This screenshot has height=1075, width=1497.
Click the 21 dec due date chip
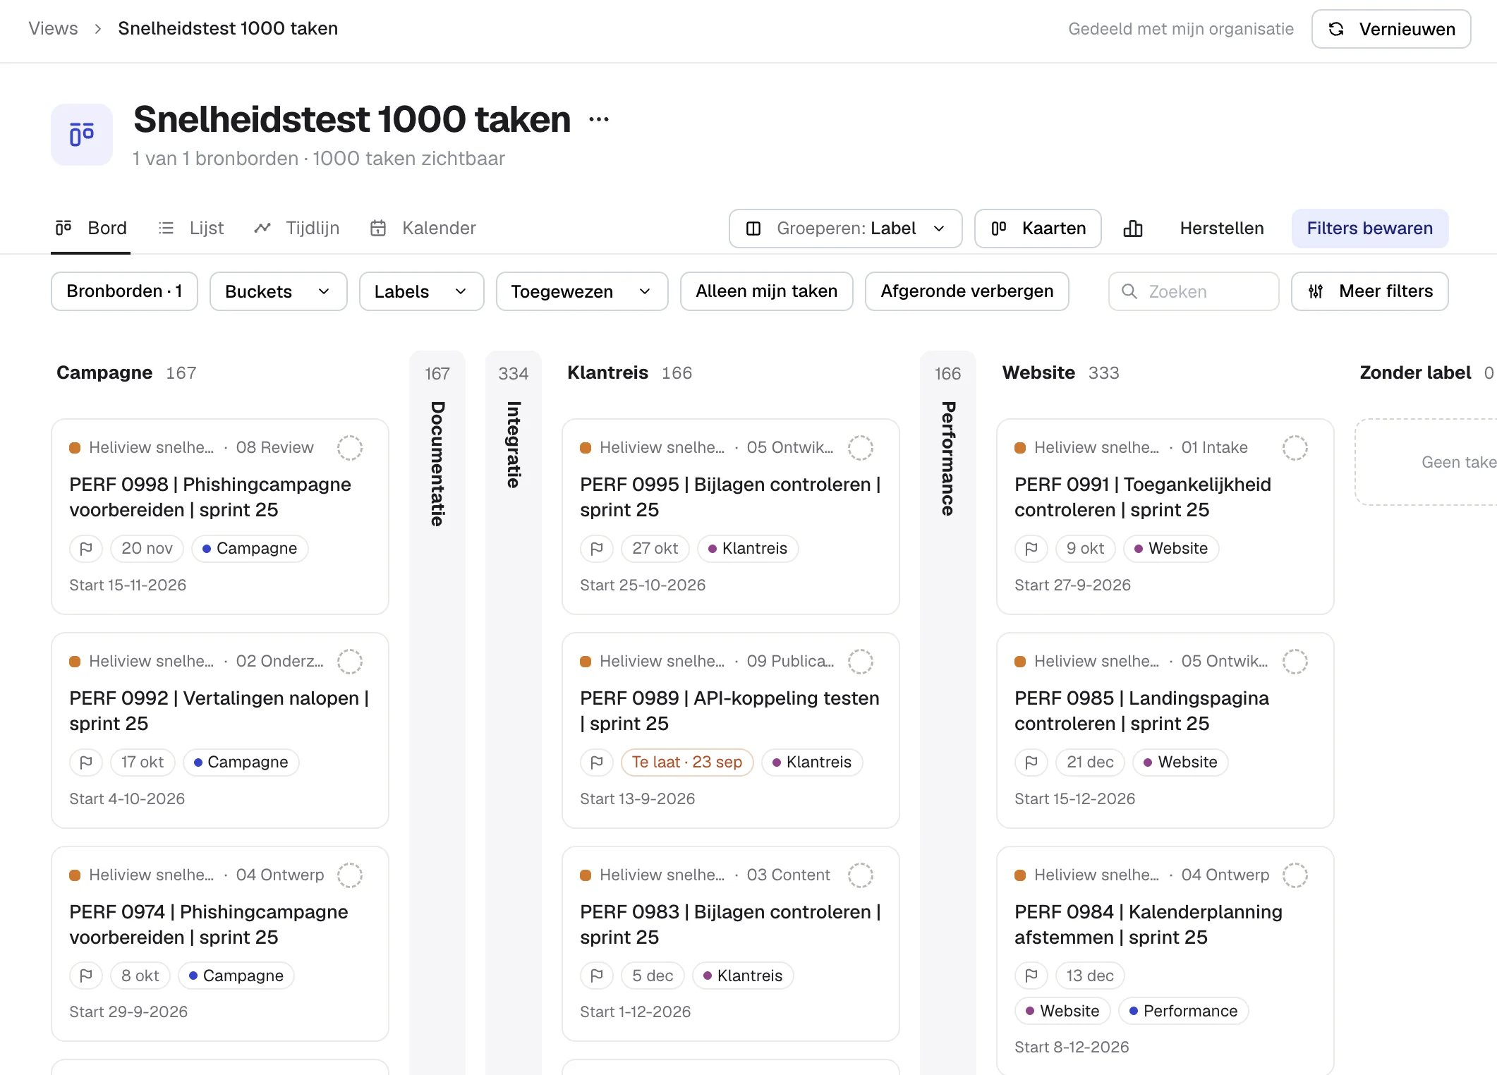1090,763
